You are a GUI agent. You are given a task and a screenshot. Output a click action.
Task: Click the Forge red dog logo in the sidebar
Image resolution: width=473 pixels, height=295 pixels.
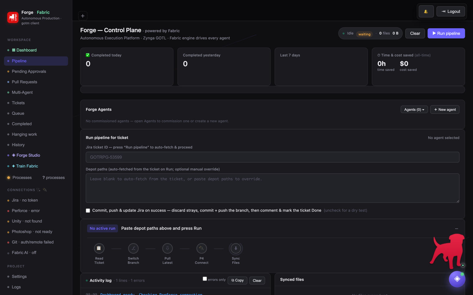13,17
